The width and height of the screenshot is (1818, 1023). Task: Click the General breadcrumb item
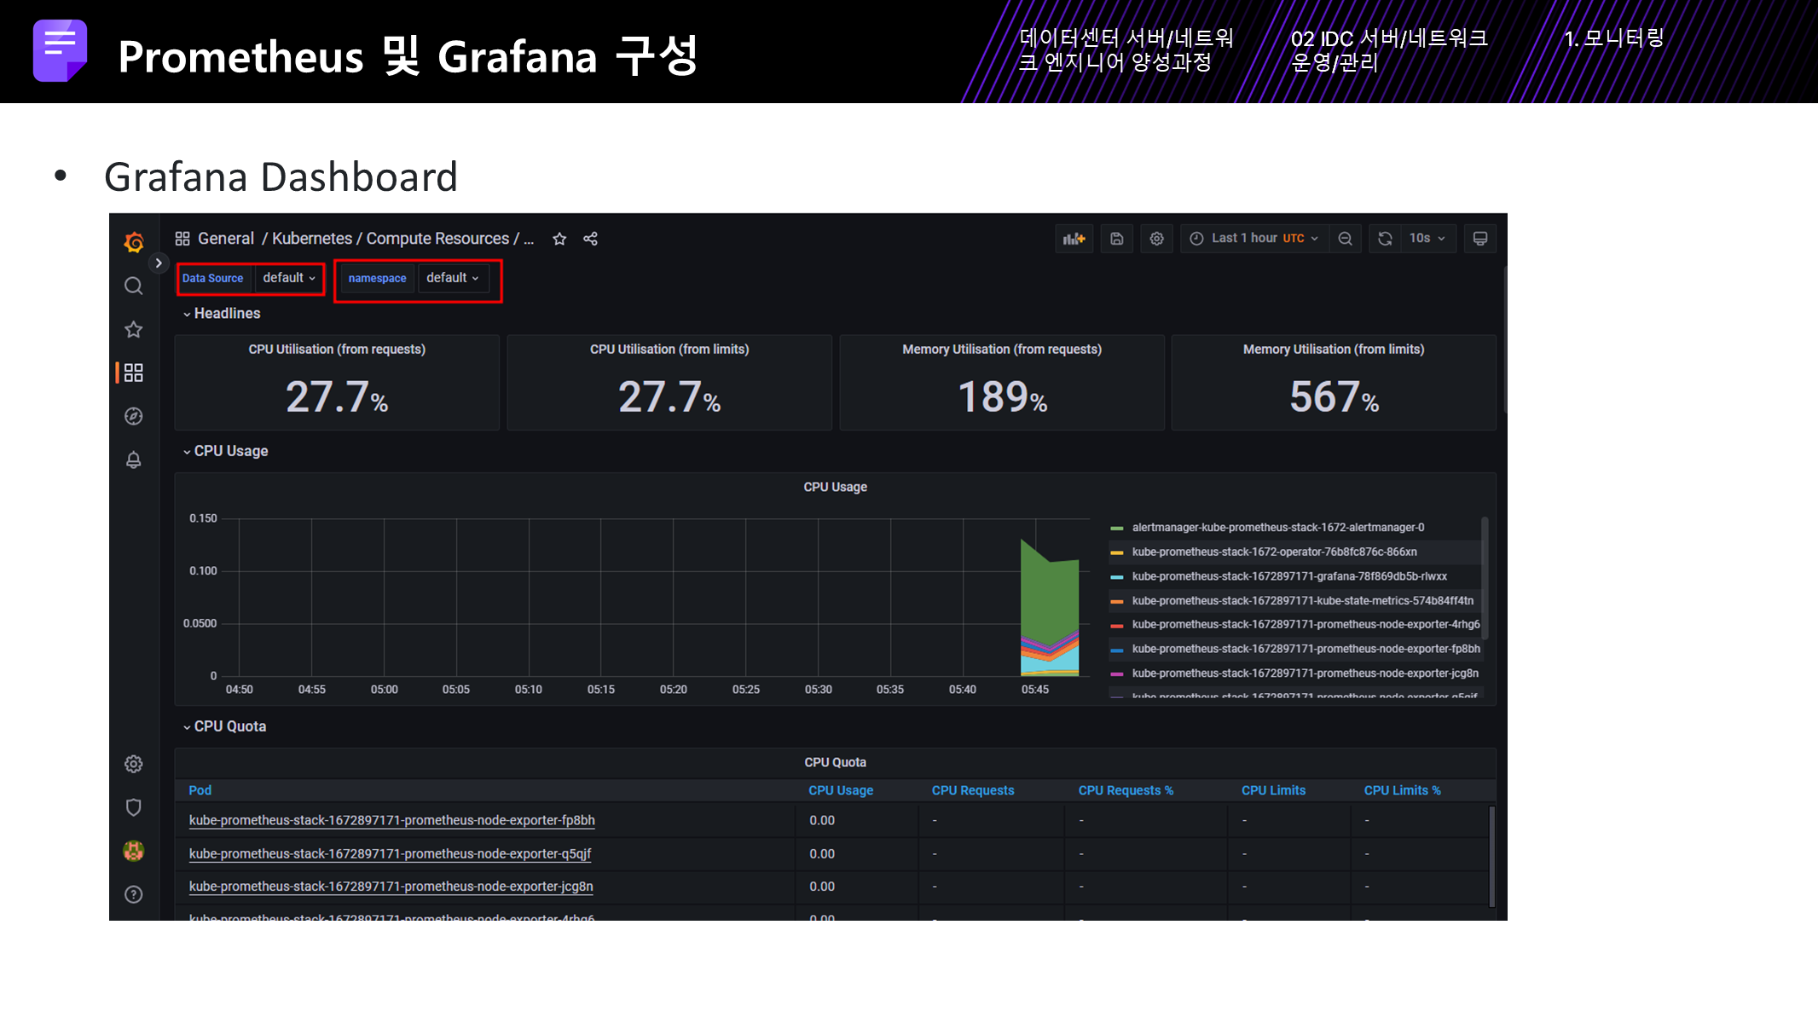(225, 239)
